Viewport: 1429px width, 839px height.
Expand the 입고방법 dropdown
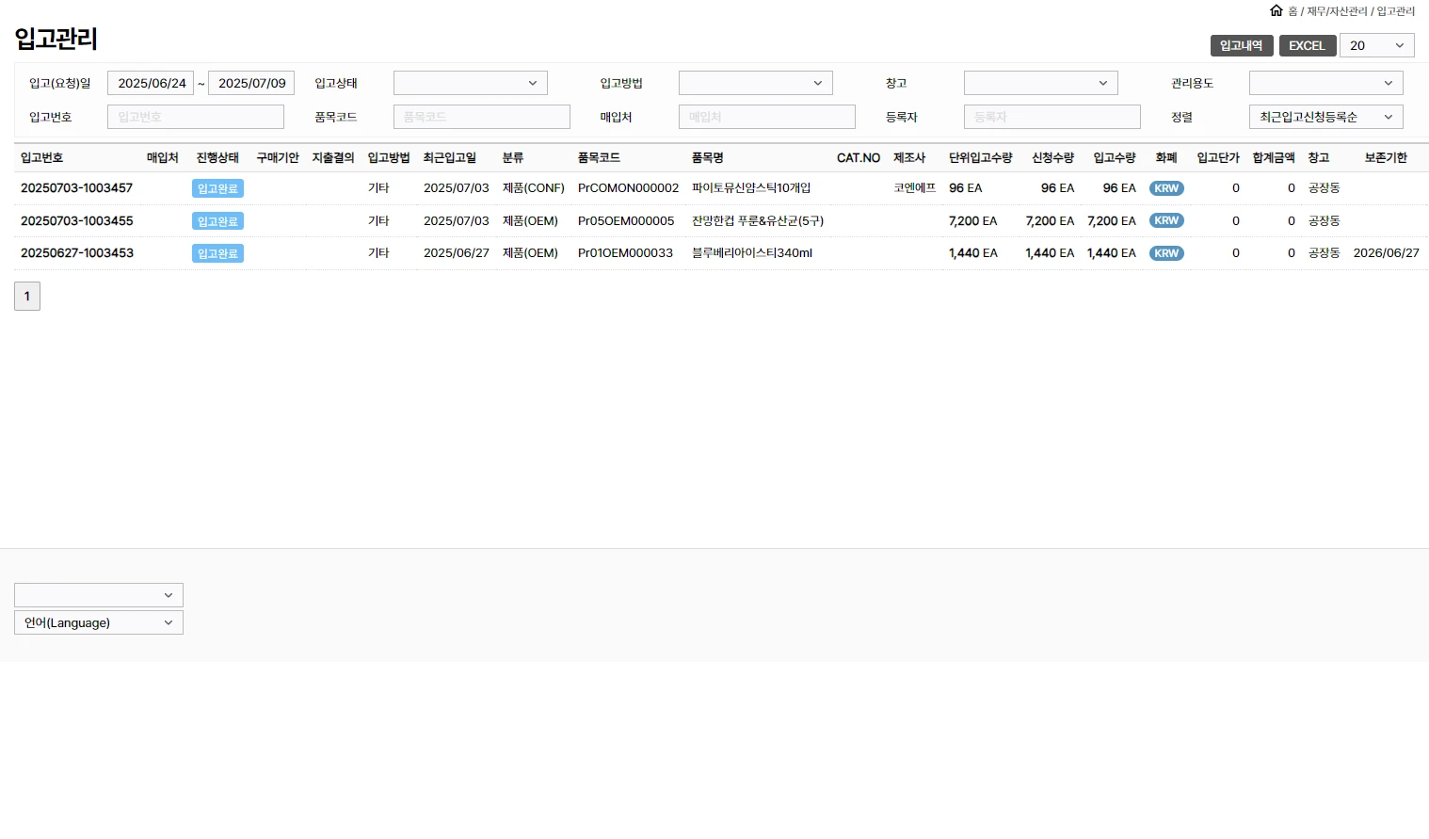[x=755, y=83]
